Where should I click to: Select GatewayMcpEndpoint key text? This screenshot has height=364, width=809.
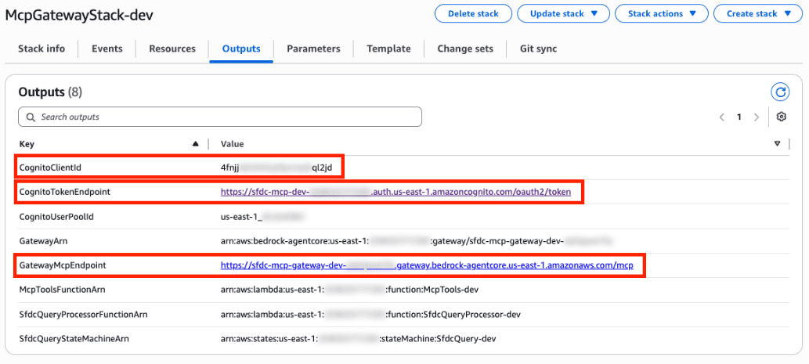pyautogui.click(x=63, y=265)
